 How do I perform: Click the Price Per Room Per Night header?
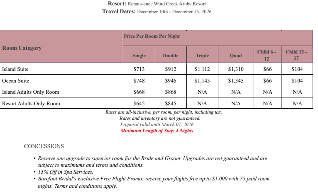(x=152, y=36)
